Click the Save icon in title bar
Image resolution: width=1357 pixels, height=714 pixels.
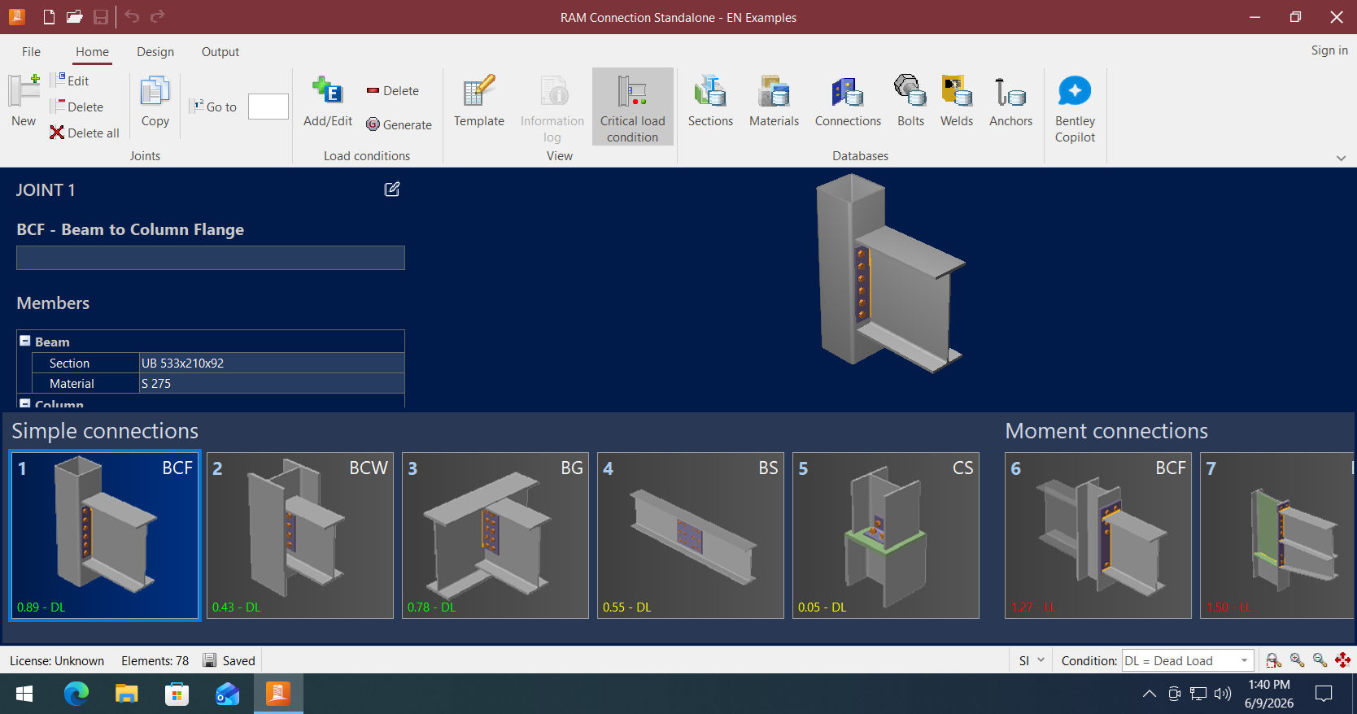point(101,16)
